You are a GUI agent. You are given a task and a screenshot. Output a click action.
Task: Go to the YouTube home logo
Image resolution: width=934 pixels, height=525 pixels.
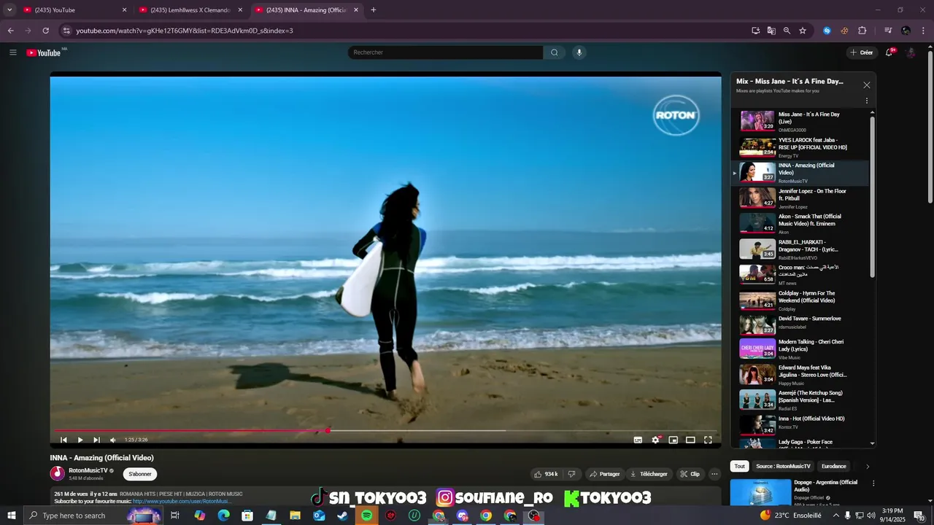coord(44,52)
